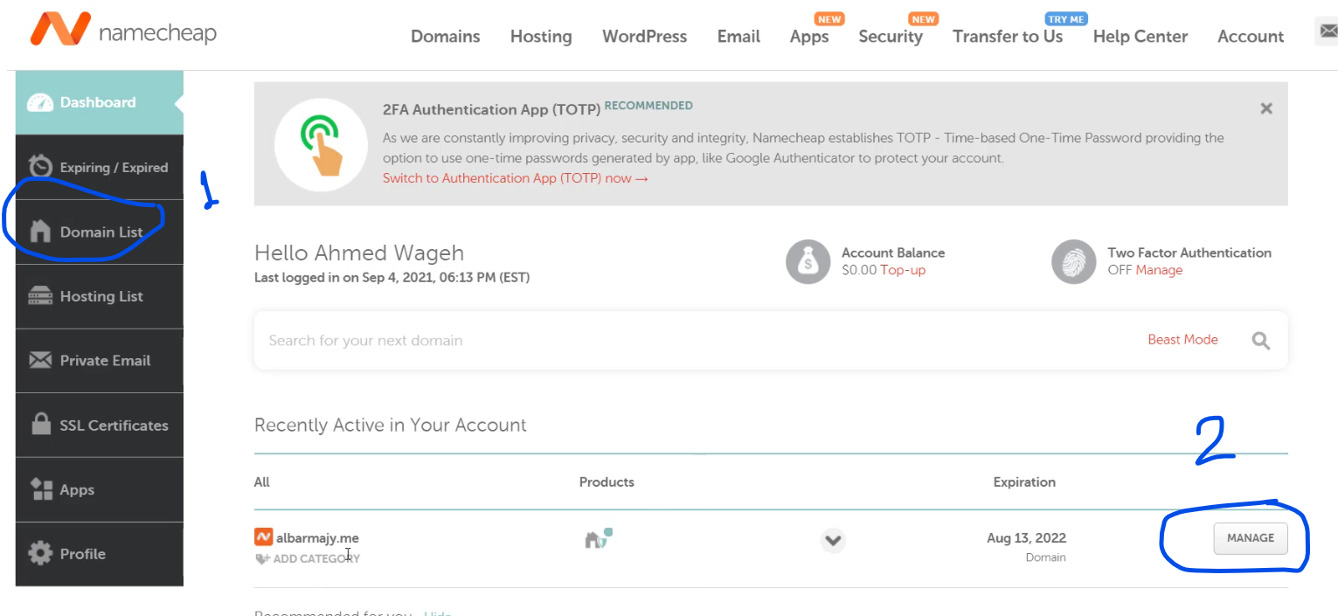Go to Expiring / Expired in sidebar
1338x616 pixels.
coord(100,167)
